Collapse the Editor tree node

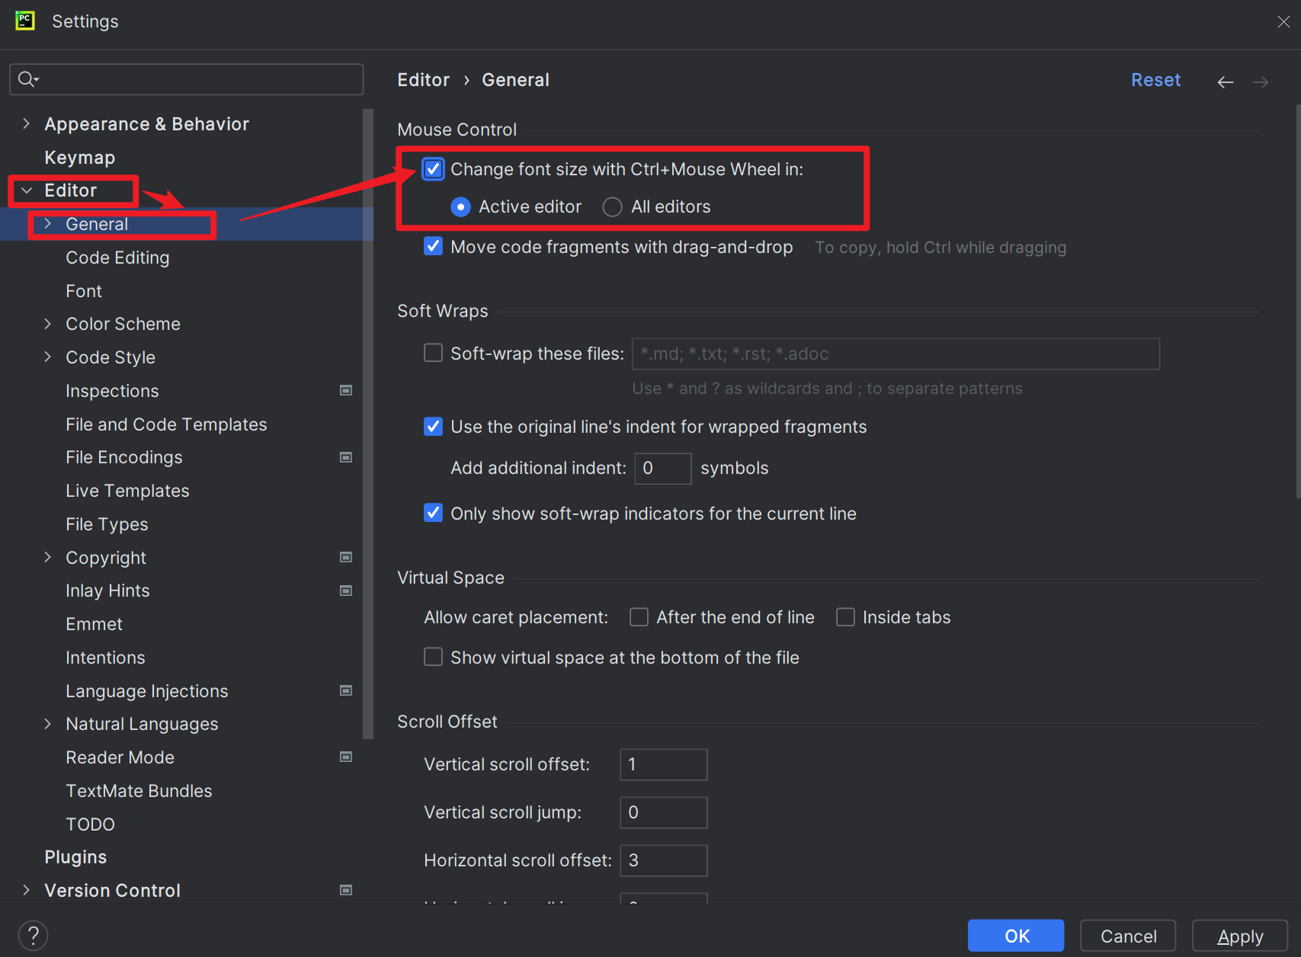[x=27, y=190]
